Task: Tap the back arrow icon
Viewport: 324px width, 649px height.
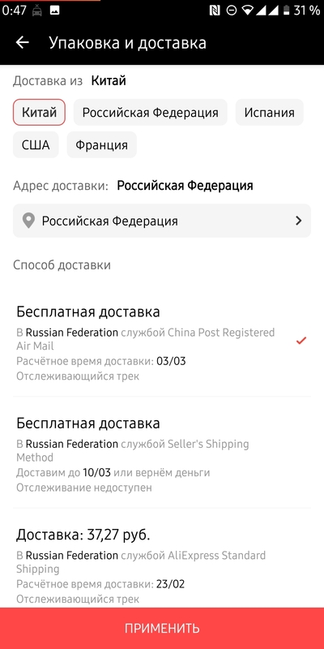Action: [23, 43]
